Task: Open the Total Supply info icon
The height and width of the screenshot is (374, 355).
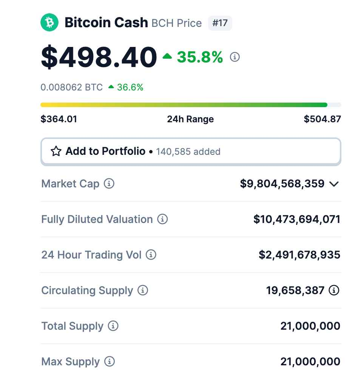Action: coord(113,326)
